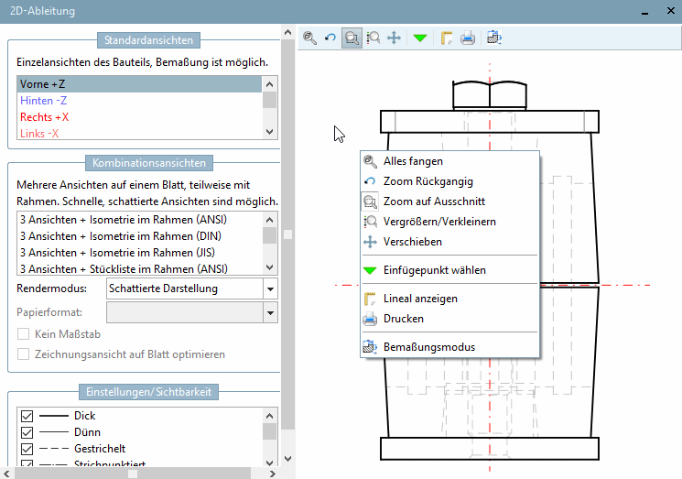Viewport: 682px width, 479px height.
Task: Select Lineal anzeigen from context menu
Action: coord(420,299)
